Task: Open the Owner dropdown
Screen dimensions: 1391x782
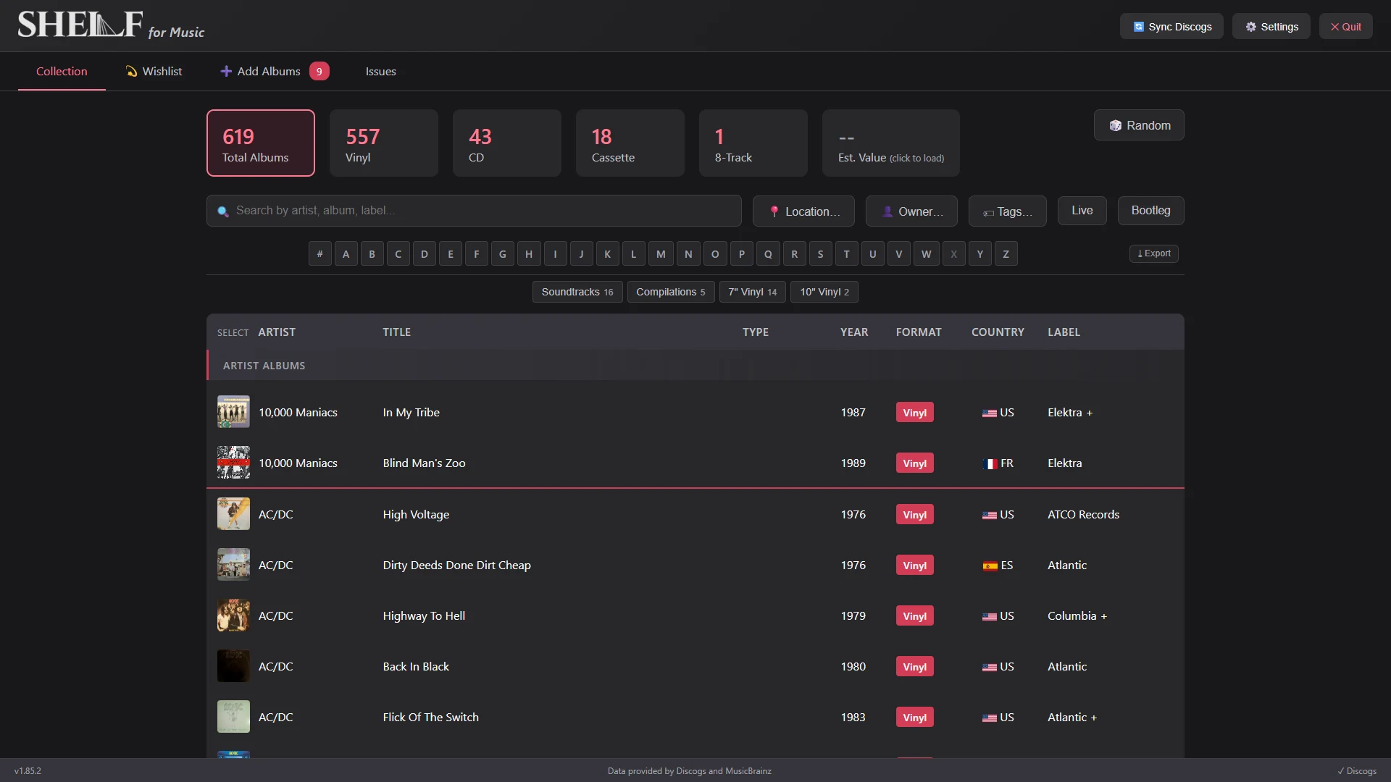Action: pos(911,211)
